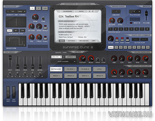
Task: Switch to the MAIN display tab
Action: pyautogui.click(x=62, y=41)
